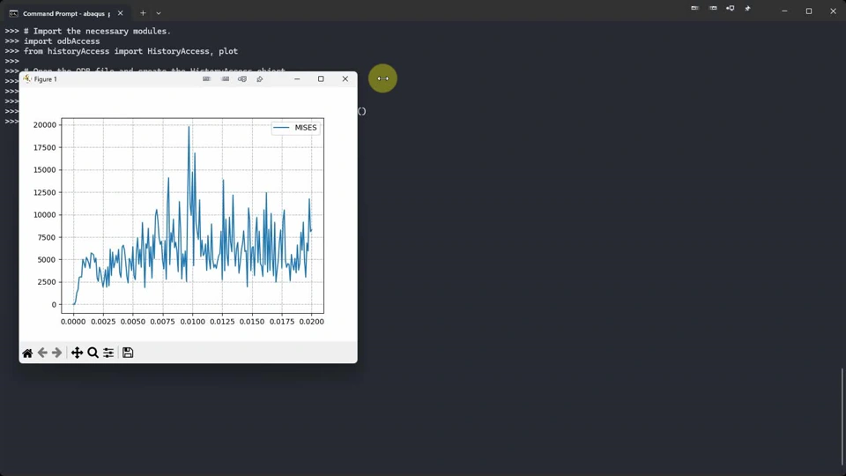This screenshot has width=846, height=476.
Task: Click the move-to-monitor icon in Command Prompt title bar
Action: pyautogui.click(x=730, y=9)
